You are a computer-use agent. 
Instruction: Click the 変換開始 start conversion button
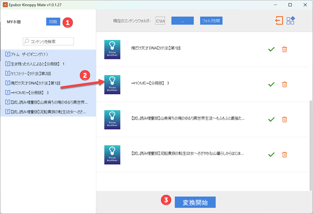coord(195,202)
